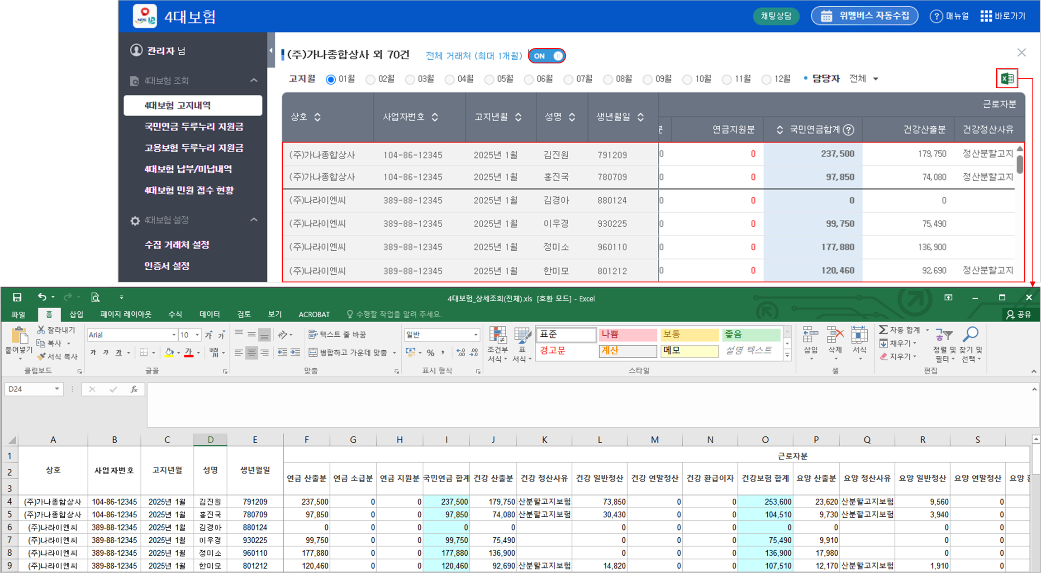Screen dimensions: 1041x573
Task: Open the Arial font name dropdown
Action: click(x=174, y=335)
